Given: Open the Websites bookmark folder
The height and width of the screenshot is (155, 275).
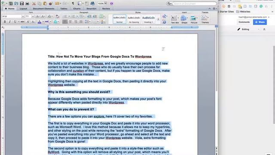Looking at the screenshot, I should [243, 12].
